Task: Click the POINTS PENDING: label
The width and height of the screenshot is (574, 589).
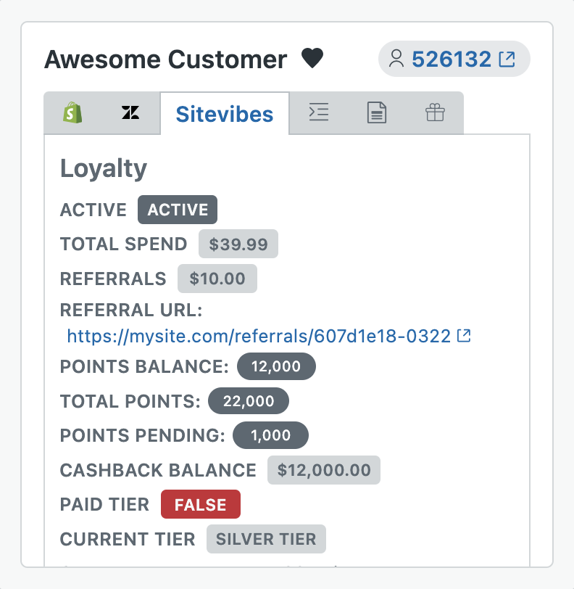Action: 143,435
